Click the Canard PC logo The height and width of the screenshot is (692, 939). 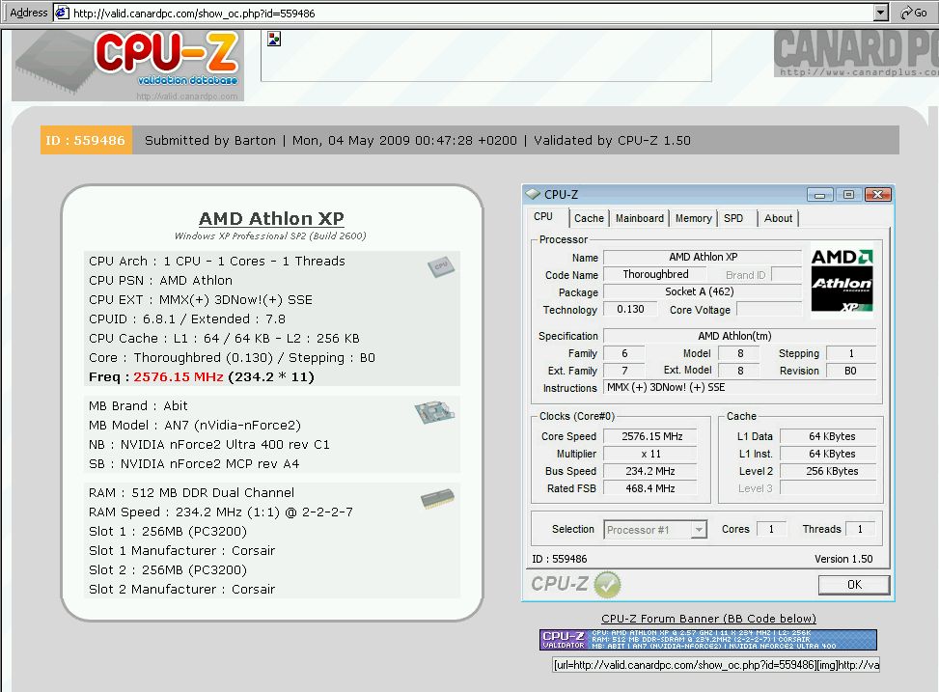click(x=856, y=54)
